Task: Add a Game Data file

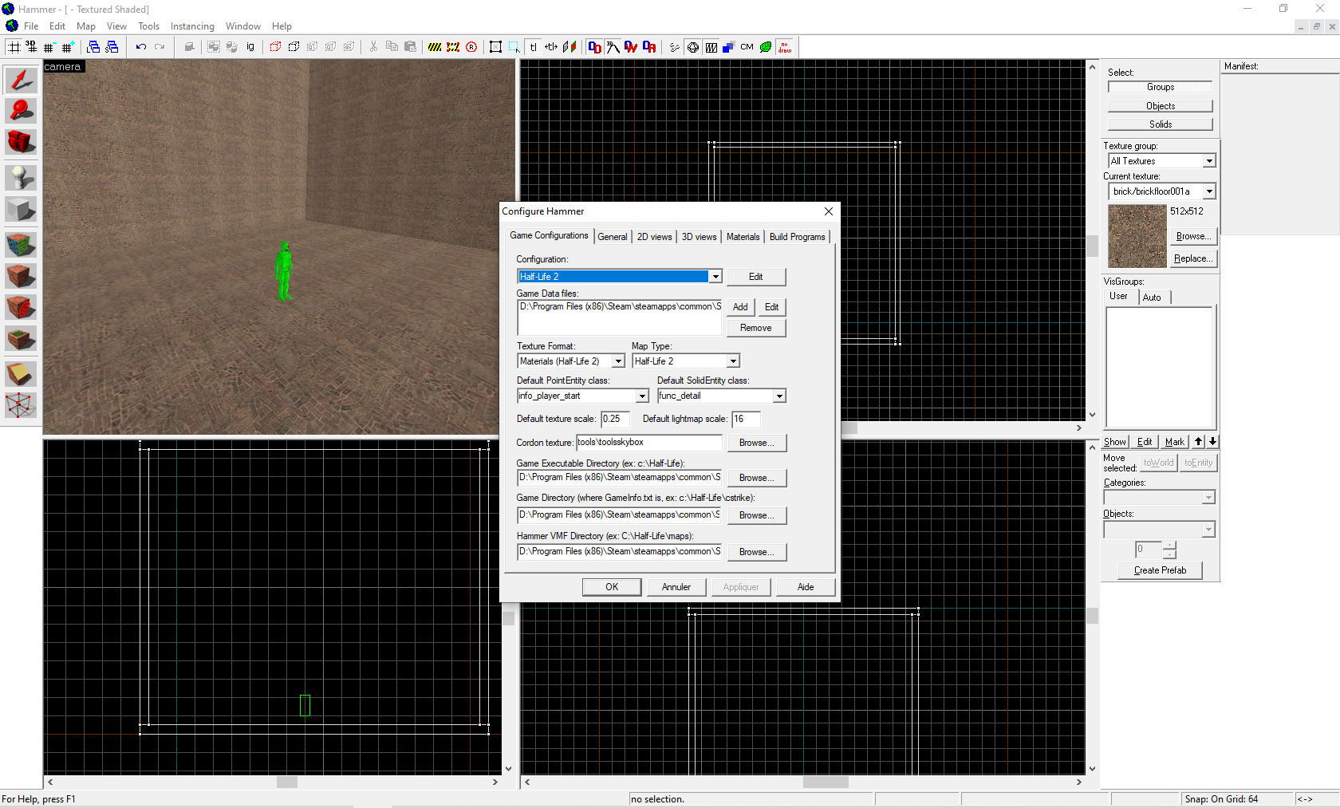Action: (740, 307)
